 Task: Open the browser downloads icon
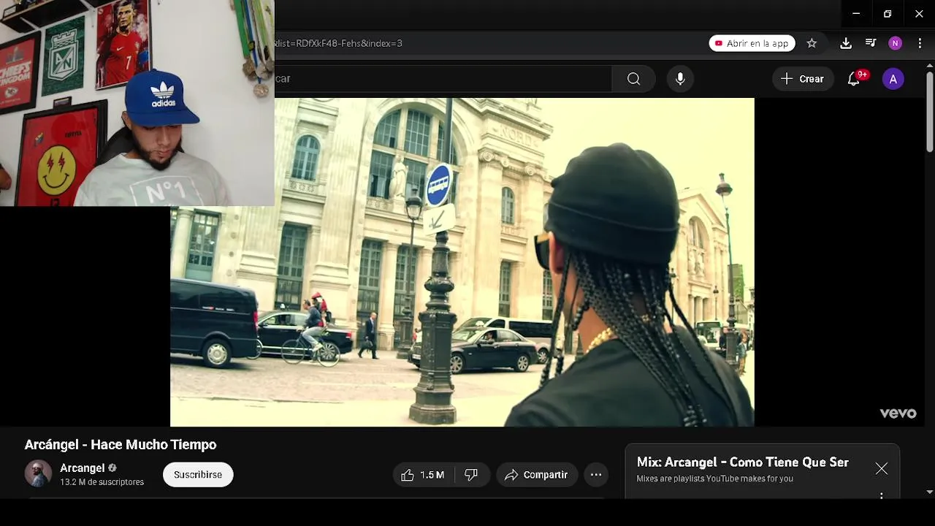coord(845,43)
